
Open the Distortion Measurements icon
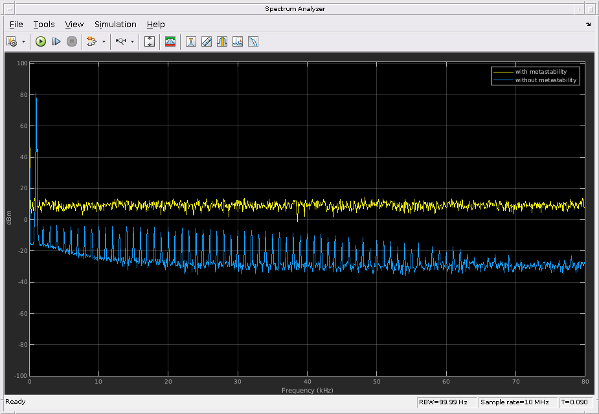click(238, 41)
